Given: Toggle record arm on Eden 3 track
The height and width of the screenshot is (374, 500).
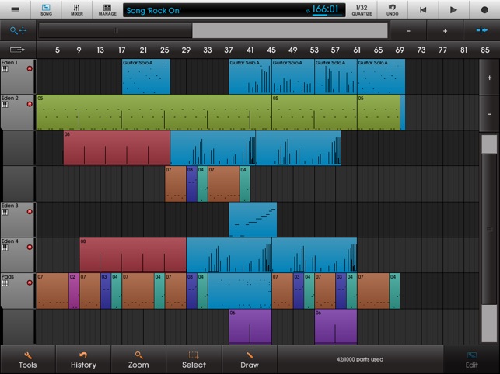Looking at the screenshot, I should 30,212.
